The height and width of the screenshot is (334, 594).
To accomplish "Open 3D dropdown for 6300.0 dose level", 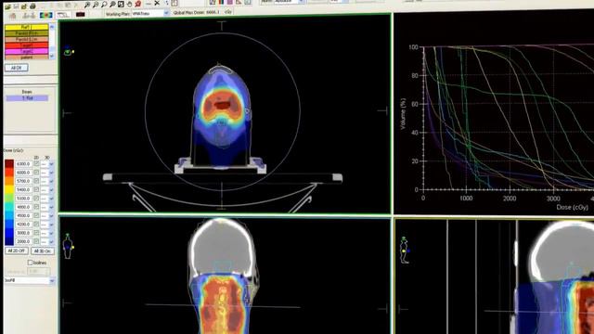I will point(52,164).
